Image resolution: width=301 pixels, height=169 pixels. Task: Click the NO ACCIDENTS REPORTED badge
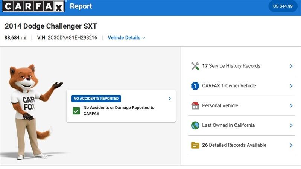pyautogui.click(x=96, y=99)
